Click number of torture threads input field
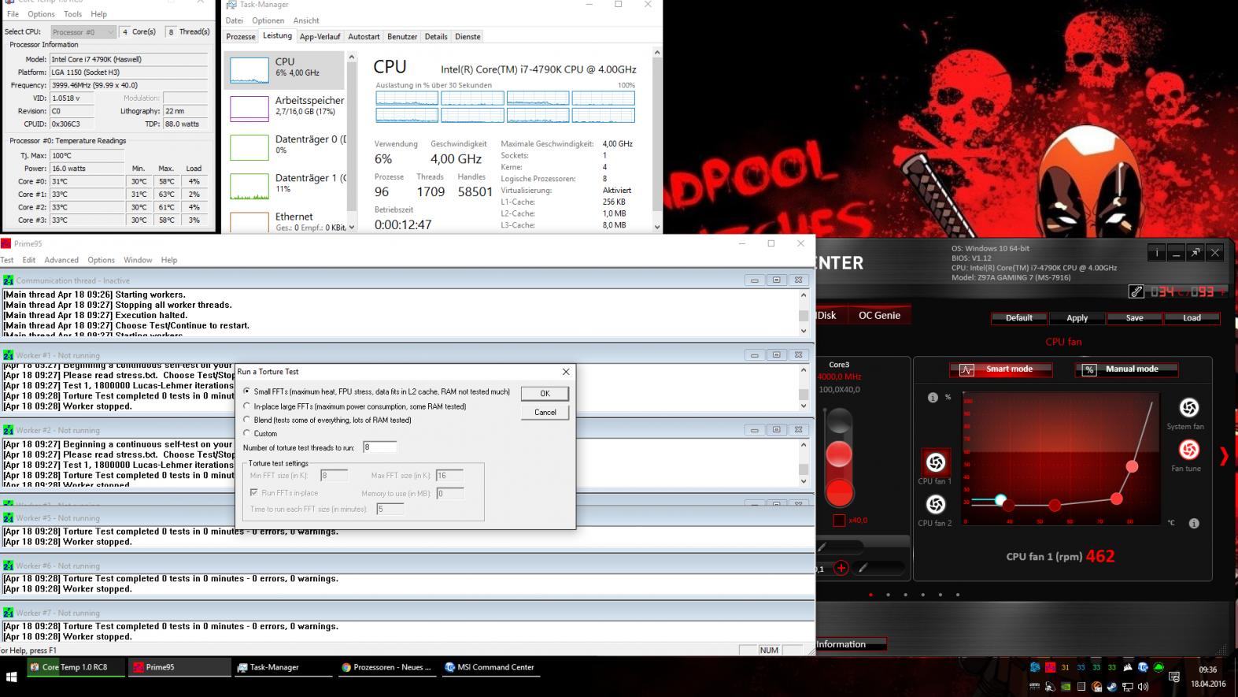Viewport: 1238px width, 697px height. tap(379, 447)
